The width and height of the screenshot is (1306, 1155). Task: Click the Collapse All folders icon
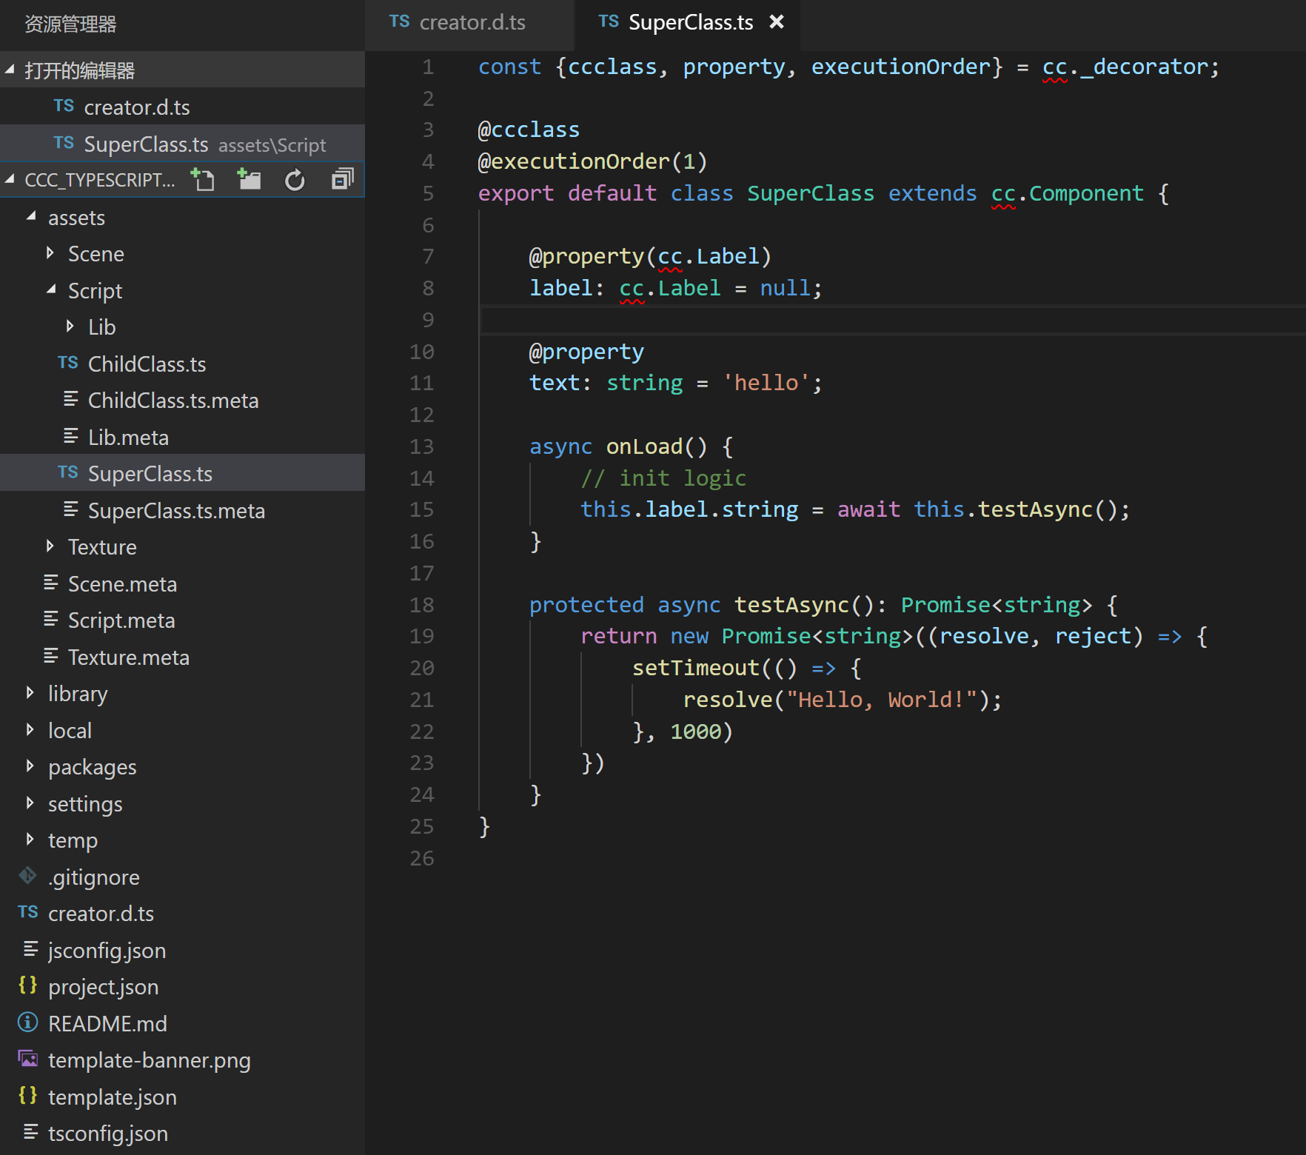click(342, 180)
